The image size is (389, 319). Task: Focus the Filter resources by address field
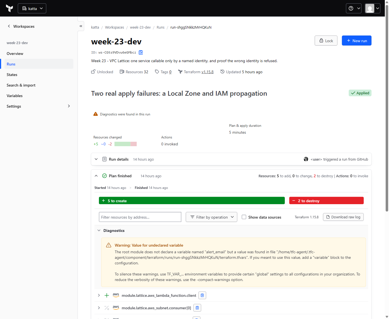[140, 217]
